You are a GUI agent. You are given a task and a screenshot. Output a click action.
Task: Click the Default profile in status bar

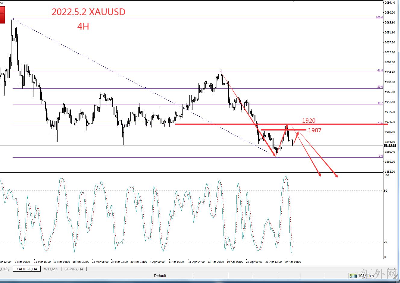(x=160, y=275)
